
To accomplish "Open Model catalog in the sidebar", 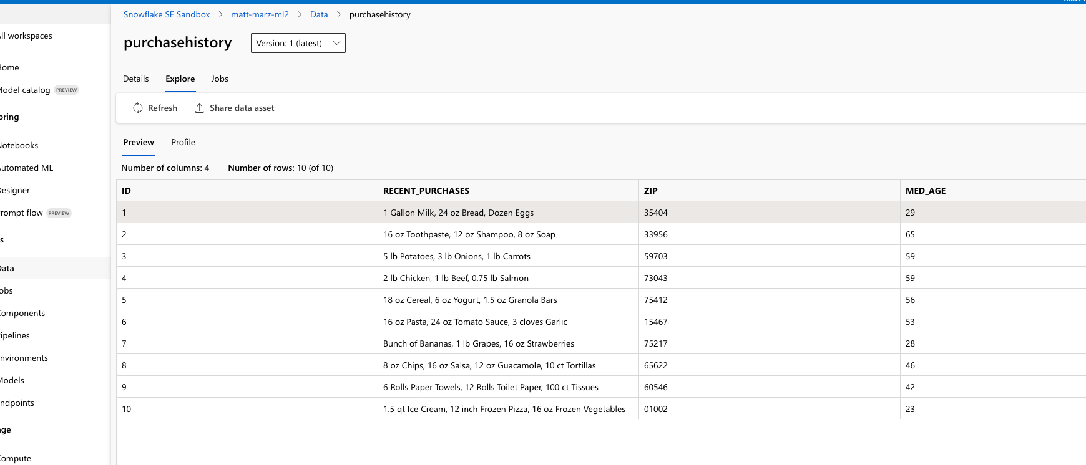I will (x=26, y=90).
